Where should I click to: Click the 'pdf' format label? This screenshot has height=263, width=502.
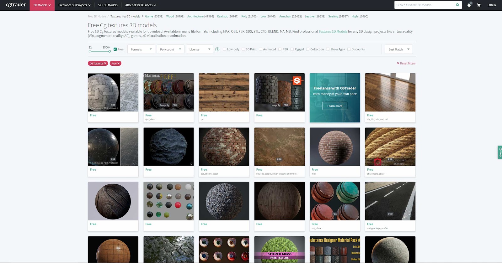[203, 119]
